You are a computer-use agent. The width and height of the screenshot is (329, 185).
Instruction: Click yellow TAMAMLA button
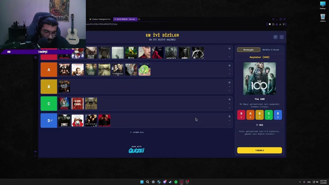coord(260,150)
